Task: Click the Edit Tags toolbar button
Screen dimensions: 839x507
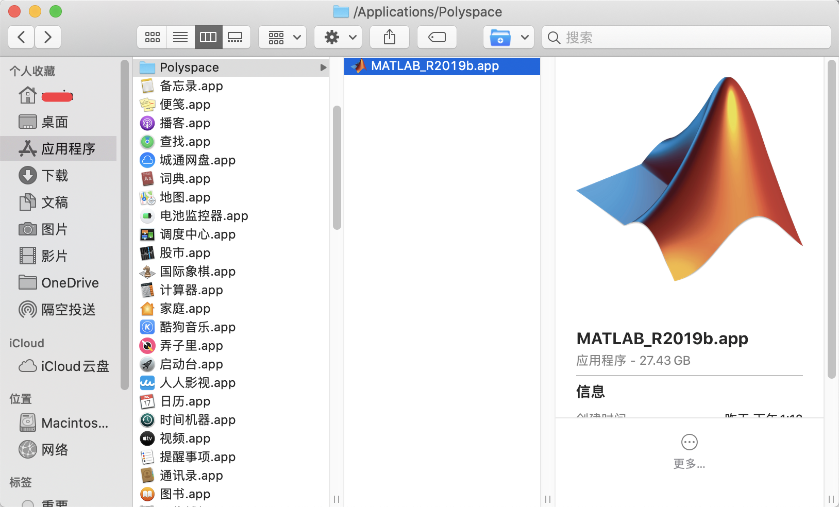Action: tap(437, 37)
